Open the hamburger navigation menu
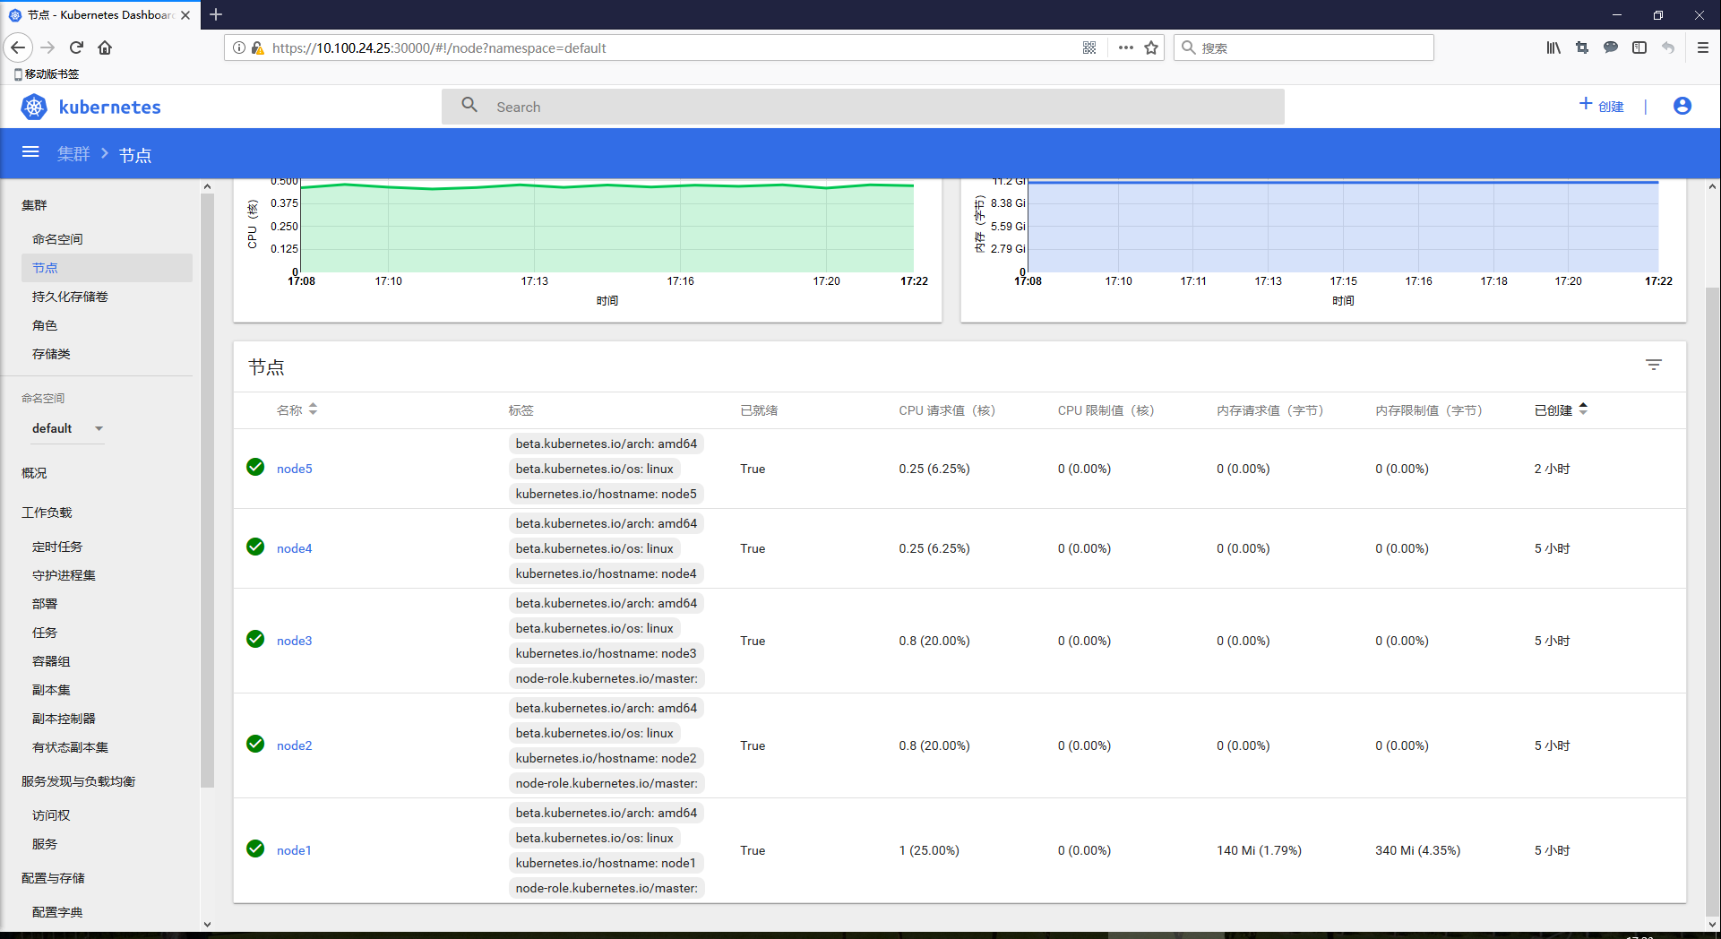Viewport: 1721px width, 939px height. point(30,152)
